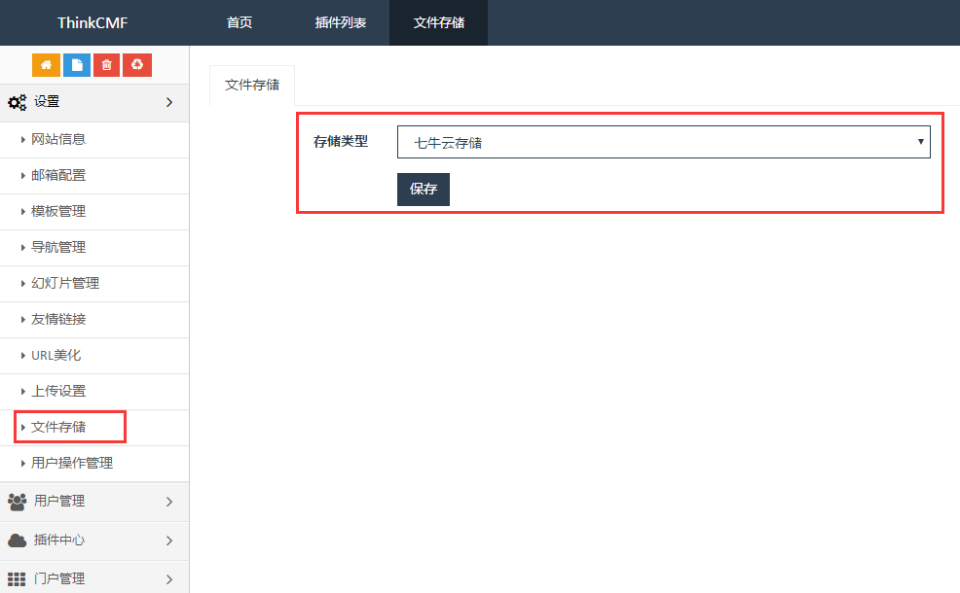
Task: Click the 门户管理 section header label
Action: click(59, 578)
